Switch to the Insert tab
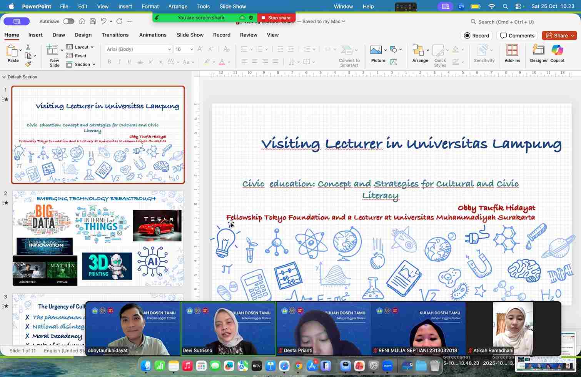The width and height of the screenshot is (581, 377). [x=35, y=35]
